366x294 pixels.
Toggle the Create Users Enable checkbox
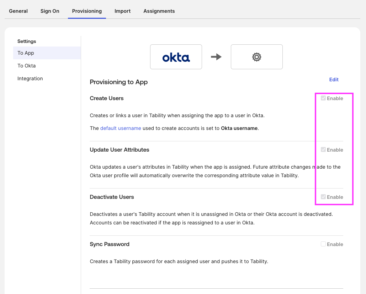point(323,98)
